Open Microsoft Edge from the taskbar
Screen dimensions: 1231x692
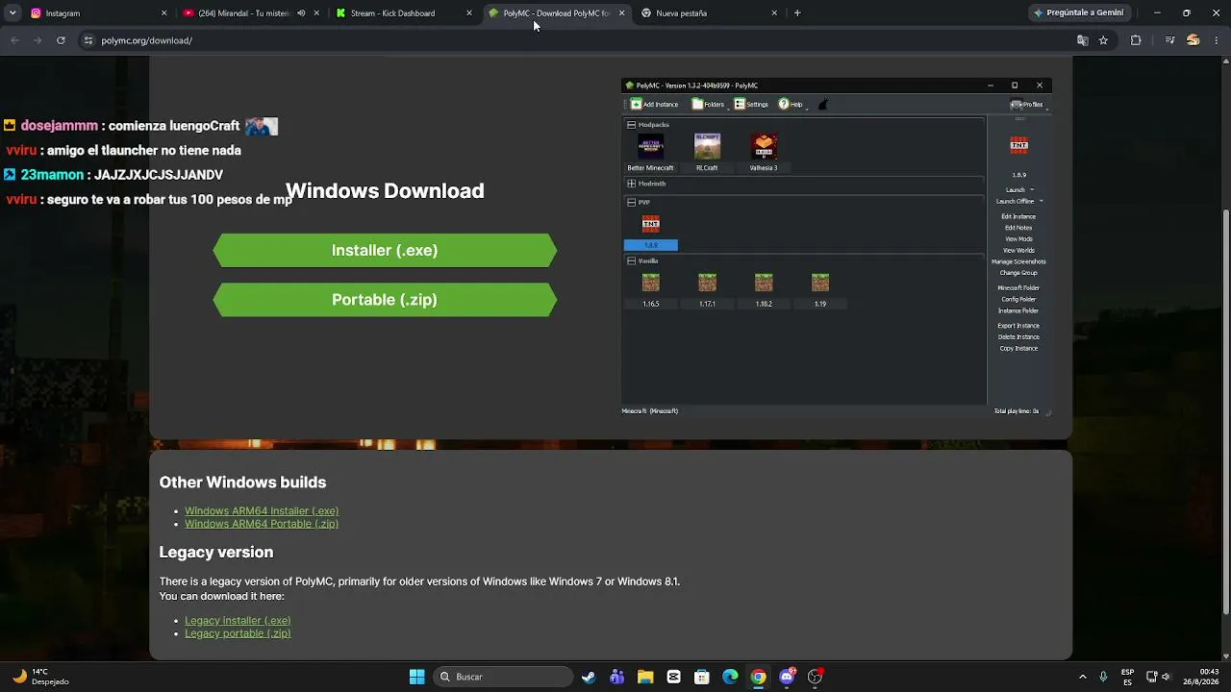point(730,677)
